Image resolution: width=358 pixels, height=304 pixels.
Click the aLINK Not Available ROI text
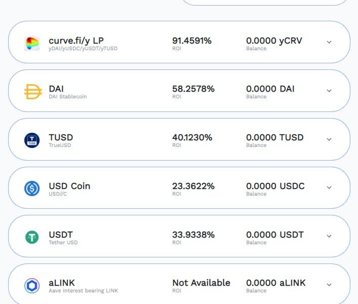pyautogui.click(x=201, y=283)
